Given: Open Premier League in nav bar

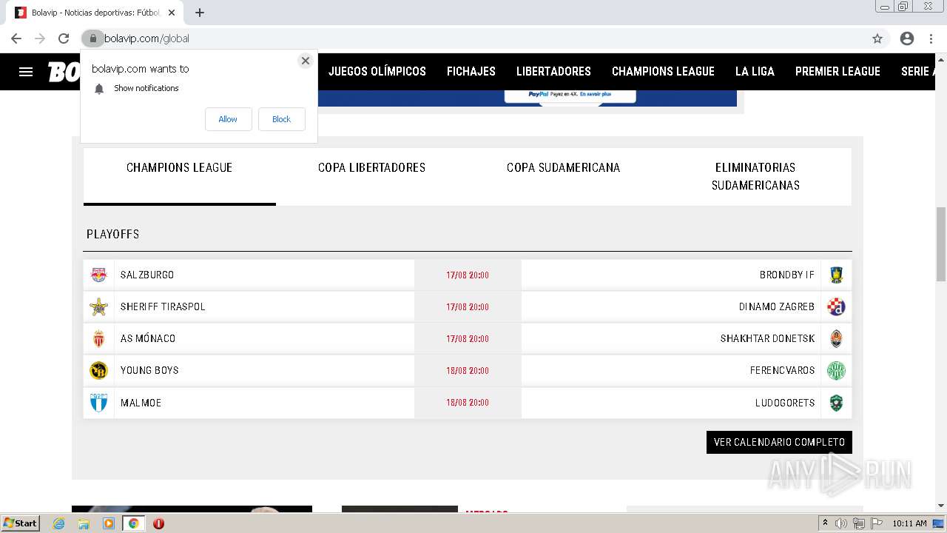Looking at the screenshot, I should (838, 72).
